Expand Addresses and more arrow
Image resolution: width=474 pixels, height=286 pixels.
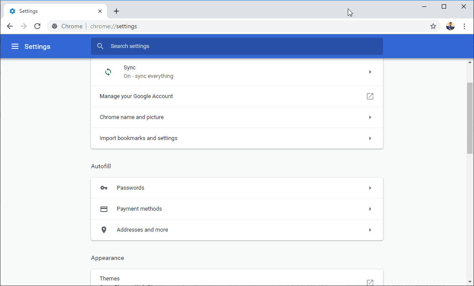coord(370,229)
